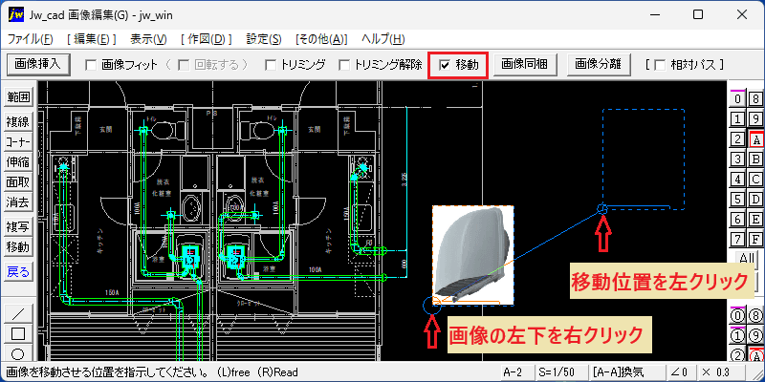The height and width of the screenshot is (382, 765).
Task: Click the 画像分離 button
Action: [x=600, y=64]
